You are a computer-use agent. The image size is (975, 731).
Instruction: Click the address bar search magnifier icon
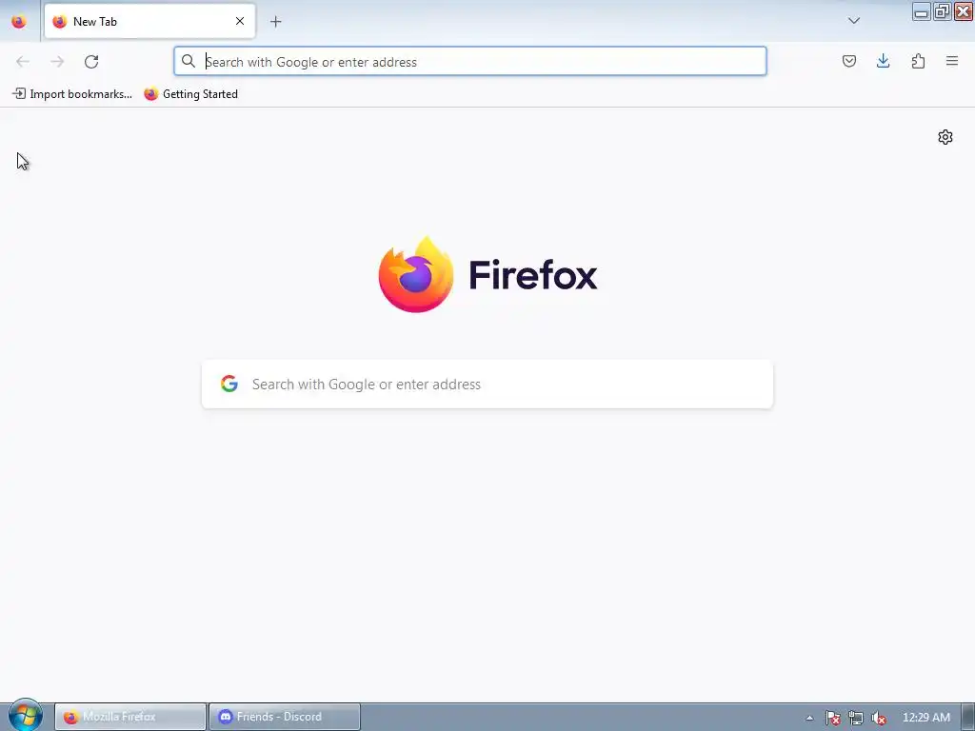coord(189,61)
